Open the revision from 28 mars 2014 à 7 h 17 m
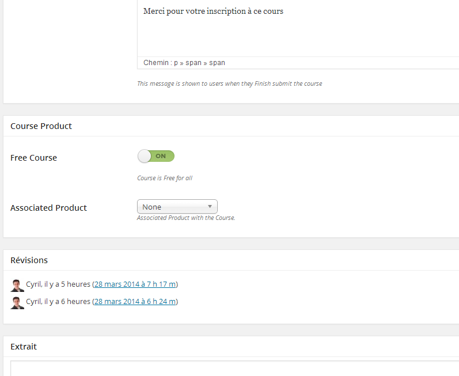 point(135,284)
